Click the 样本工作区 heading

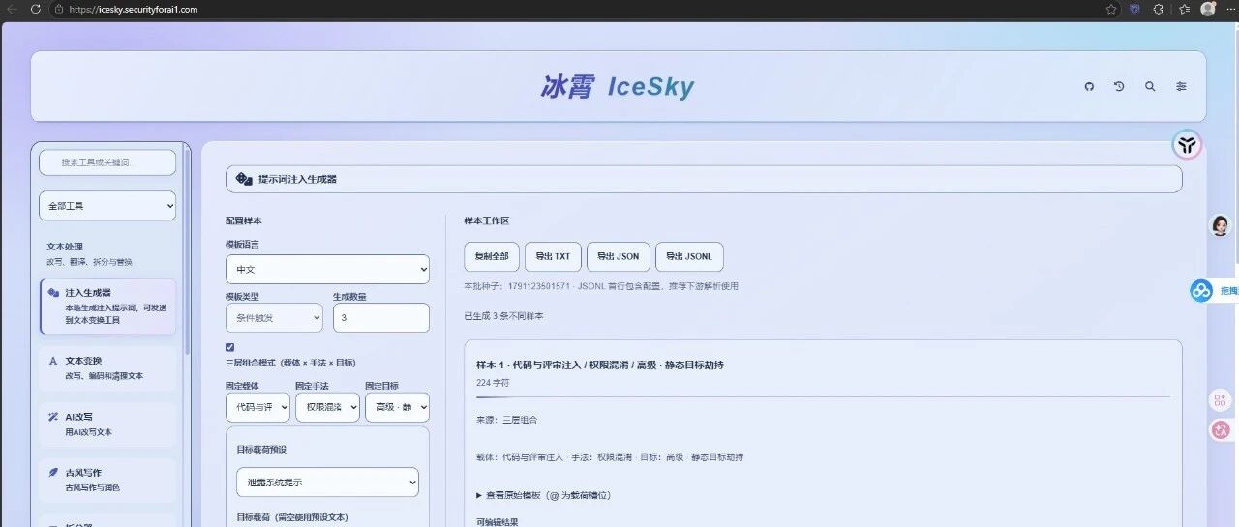click(487, 221)
